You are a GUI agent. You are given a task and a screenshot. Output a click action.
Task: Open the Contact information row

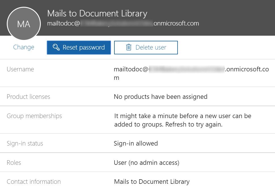[x=138, y=182]
